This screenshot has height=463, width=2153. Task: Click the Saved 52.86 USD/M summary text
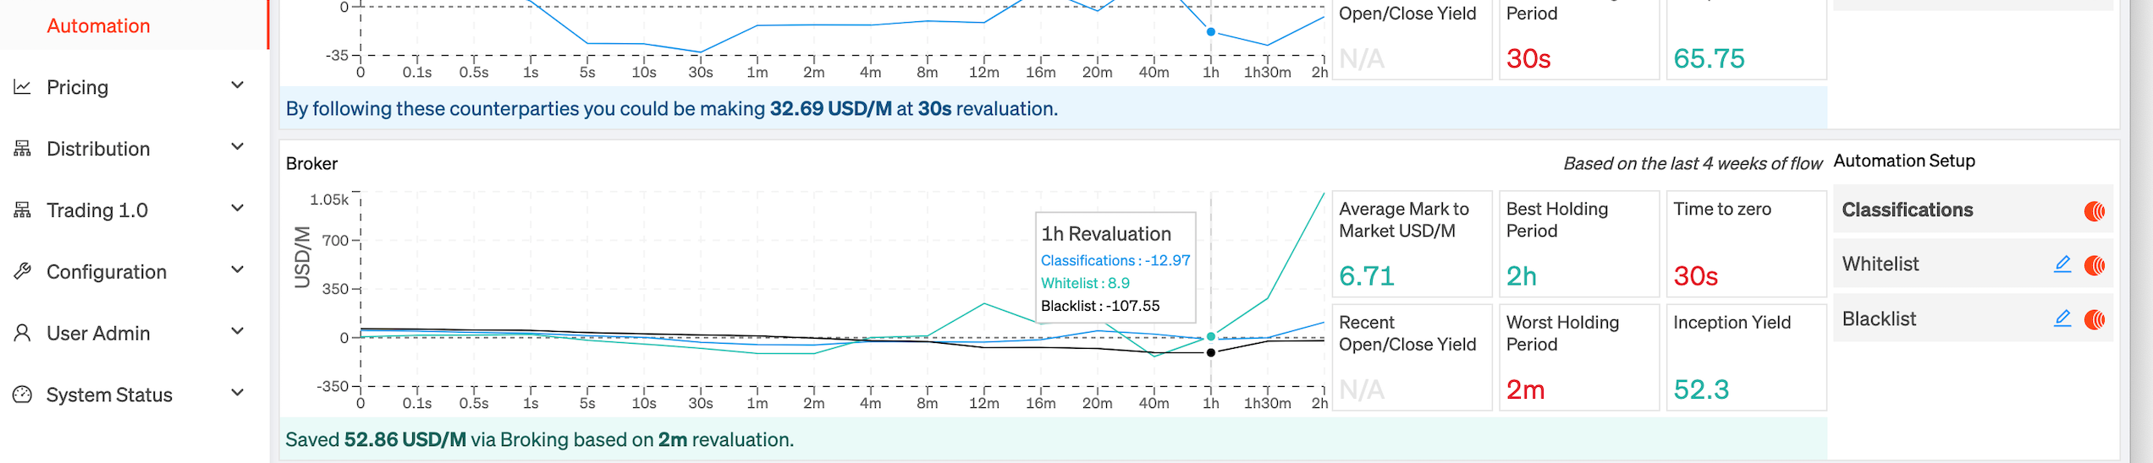pos(539,439)
